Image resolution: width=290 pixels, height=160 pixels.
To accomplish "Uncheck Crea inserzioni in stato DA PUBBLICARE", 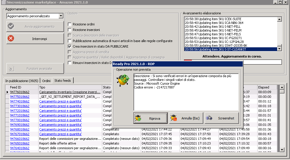I will tap(70, 46).
